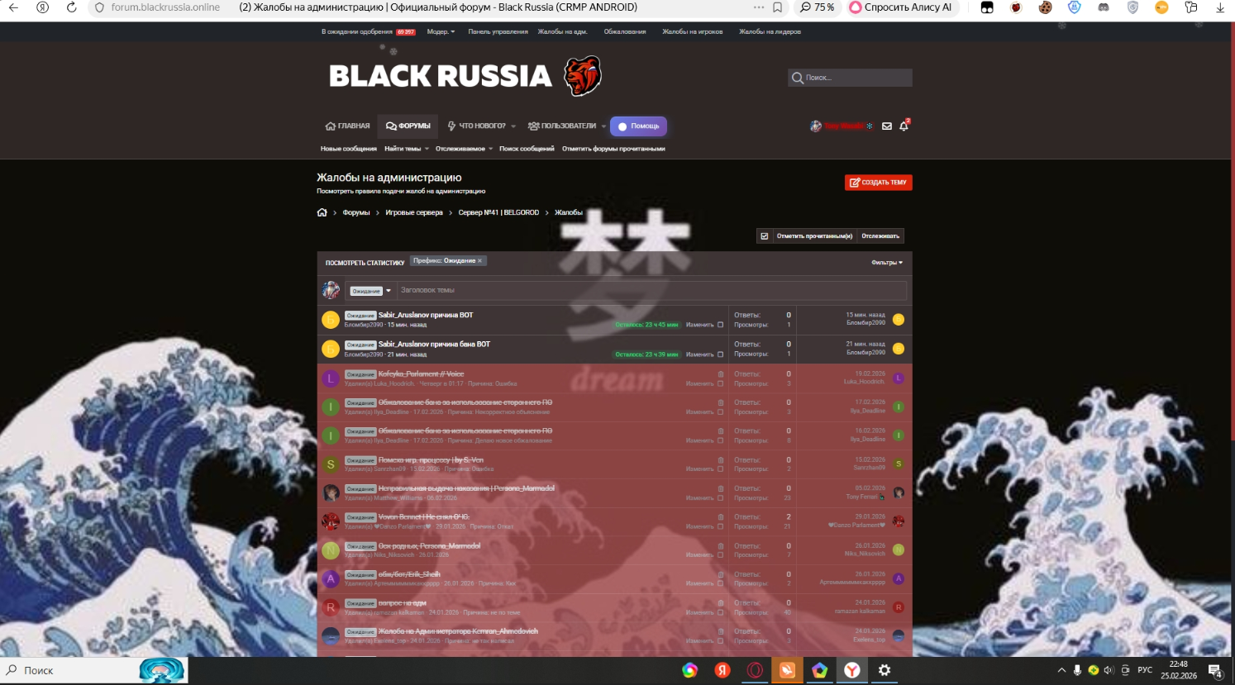
Task: Click the magnifier icon in the forum search box
Action: (x=798, y=78)
